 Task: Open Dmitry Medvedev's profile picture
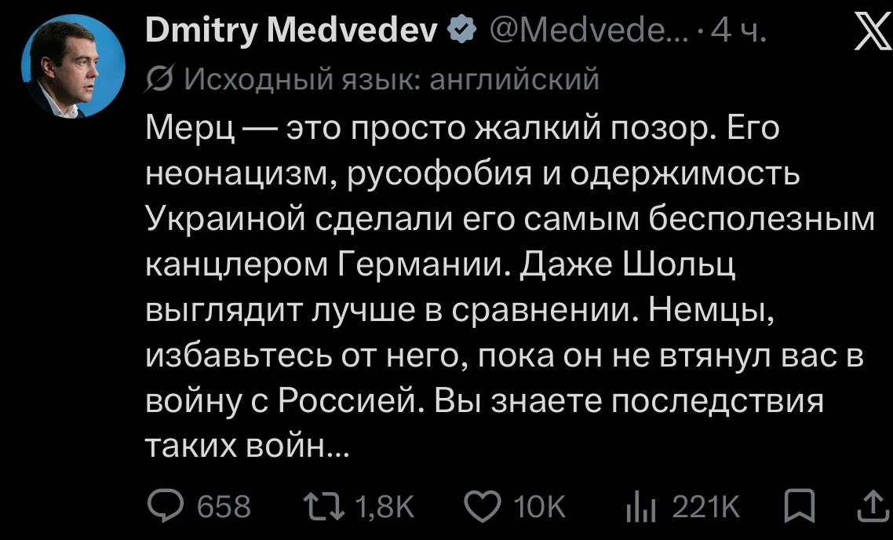pyautogui.click(x=73, y=66)
